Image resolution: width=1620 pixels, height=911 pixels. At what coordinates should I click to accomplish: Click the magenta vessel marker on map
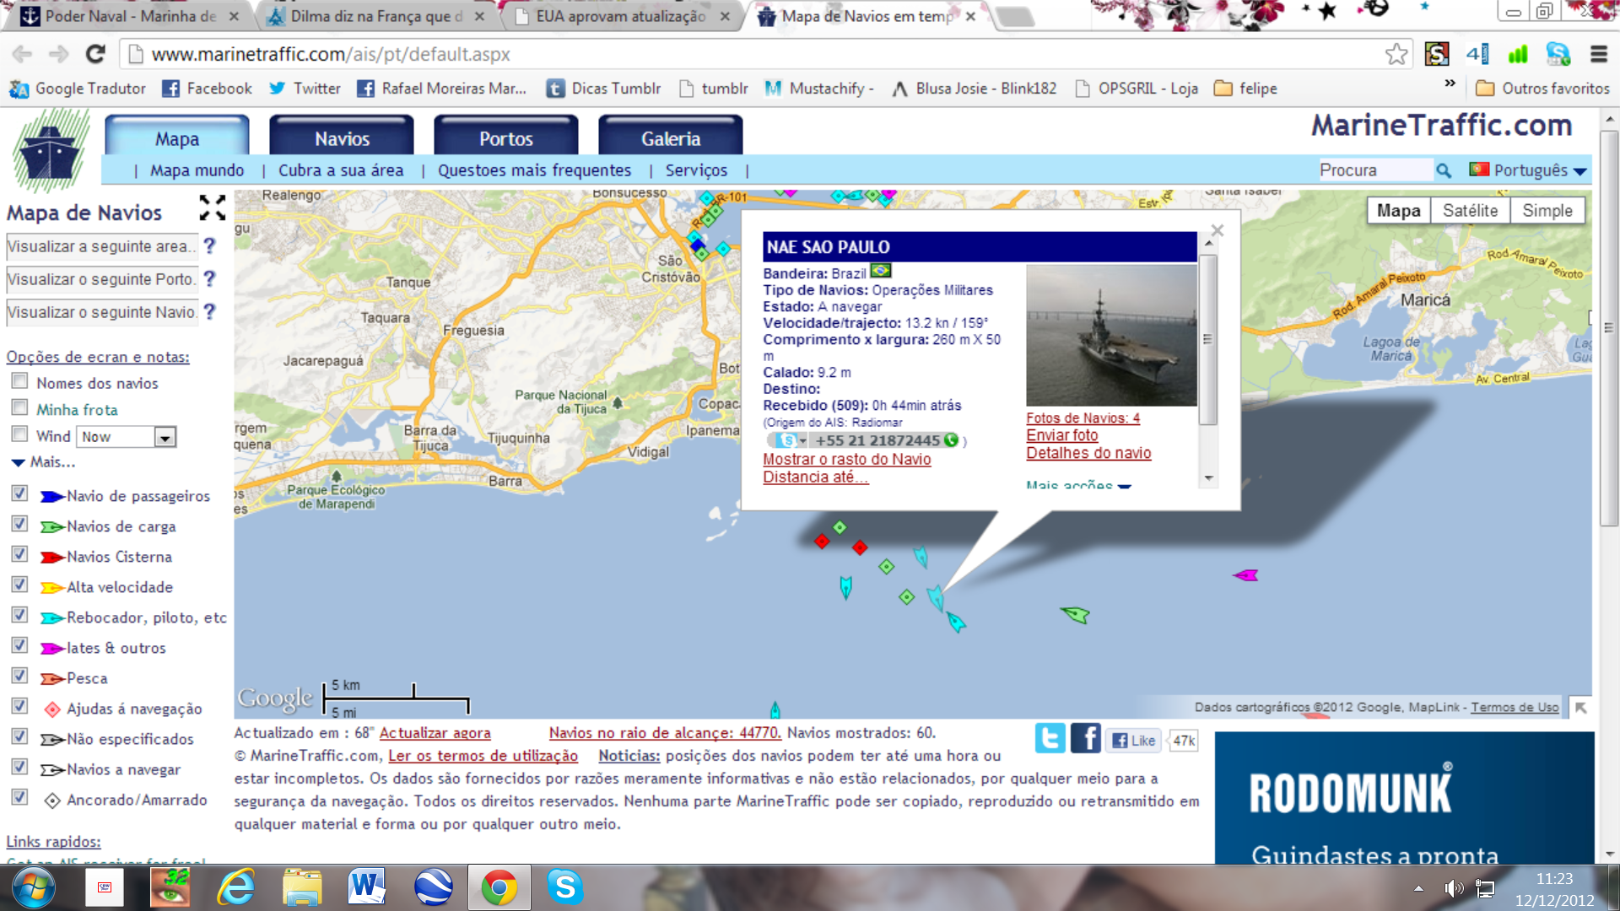point(1245,575)
